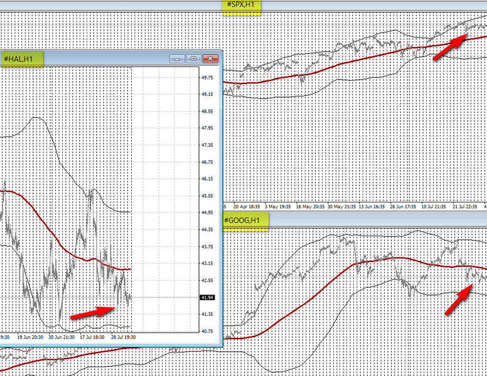This screenshot has width=487, height=376.
Task: Click the 44.95 price label
Action: 207,212
